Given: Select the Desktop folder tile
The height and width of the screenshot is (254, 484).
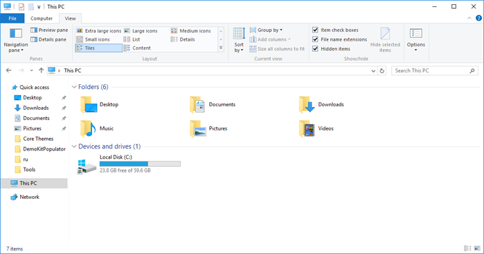Looking at the screenshot, I should pyautogui.click(x=99, y=105).
